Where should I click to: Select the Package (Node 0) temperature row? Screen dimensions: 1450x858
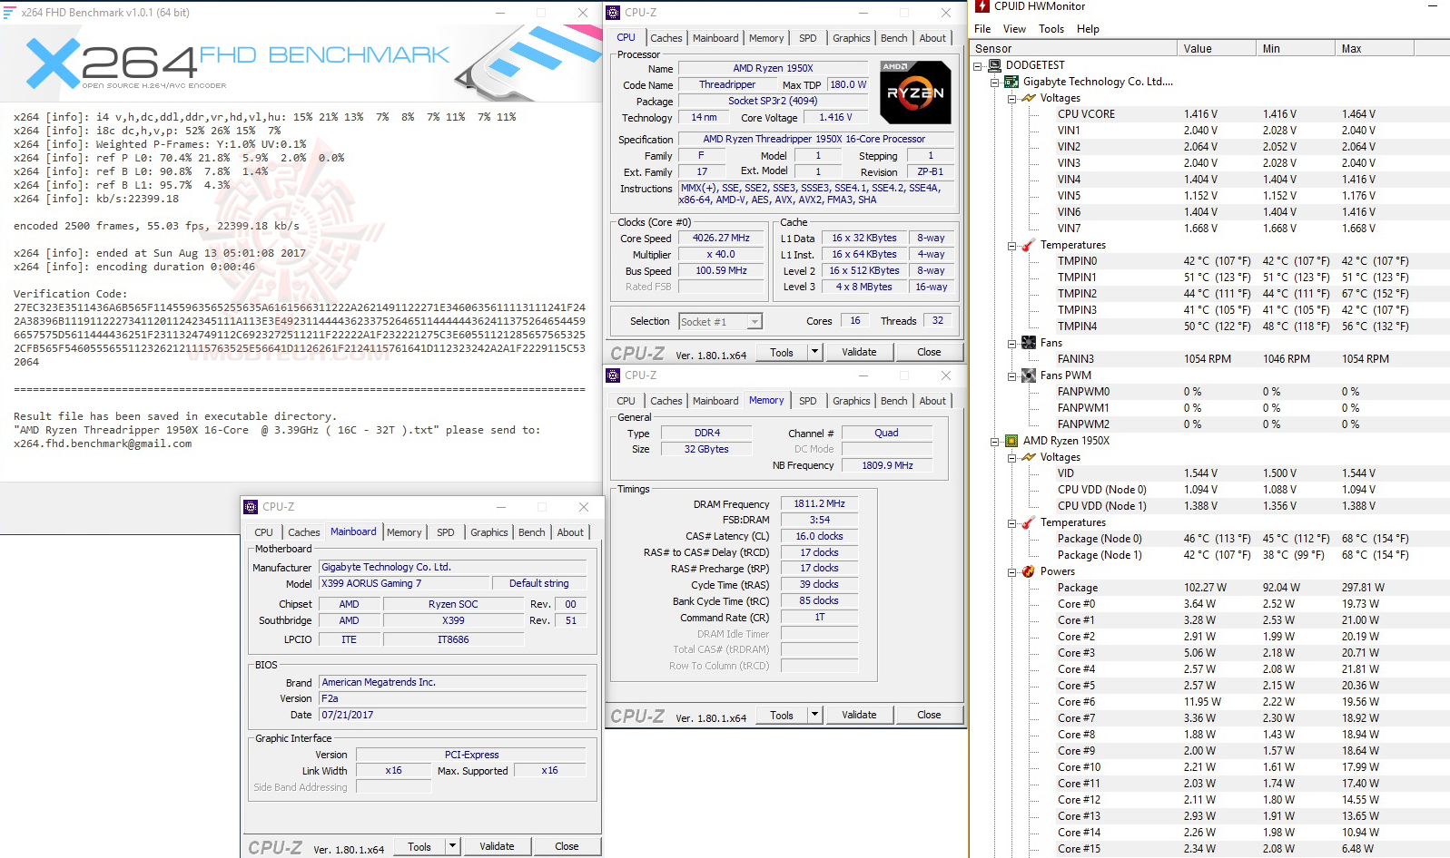(x=1209, y=539)
